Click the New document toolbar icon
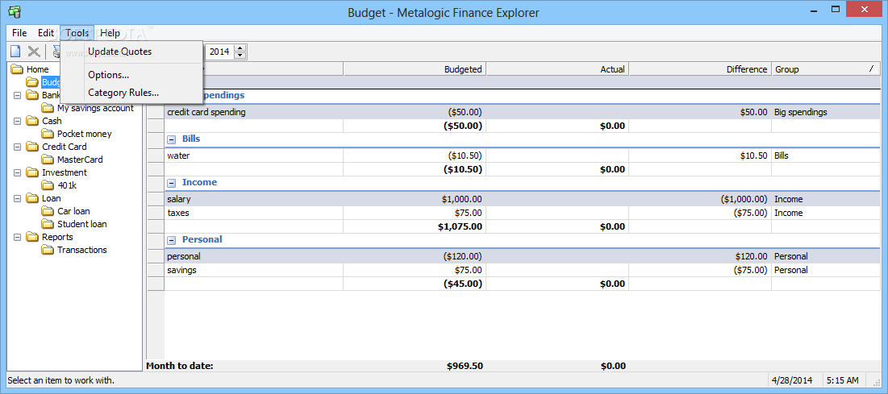The height and width of the screenshot is (394, 888). [x=16, y=52]
